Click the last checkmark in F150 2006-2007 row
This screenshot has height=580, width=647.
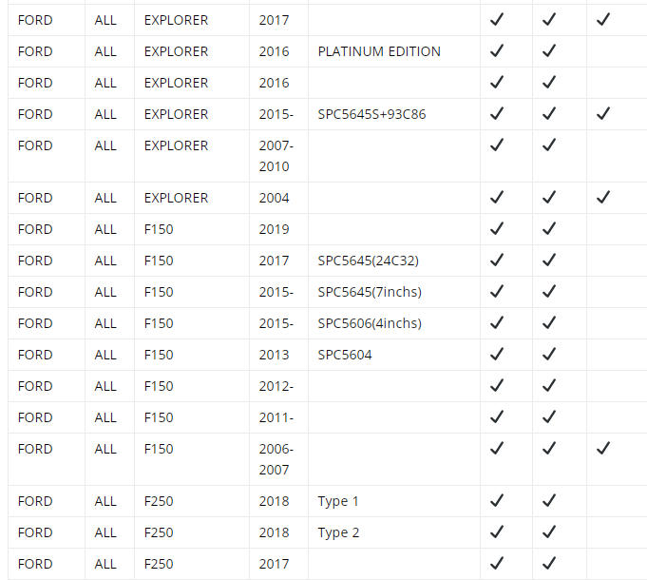(x=603, y=449)
